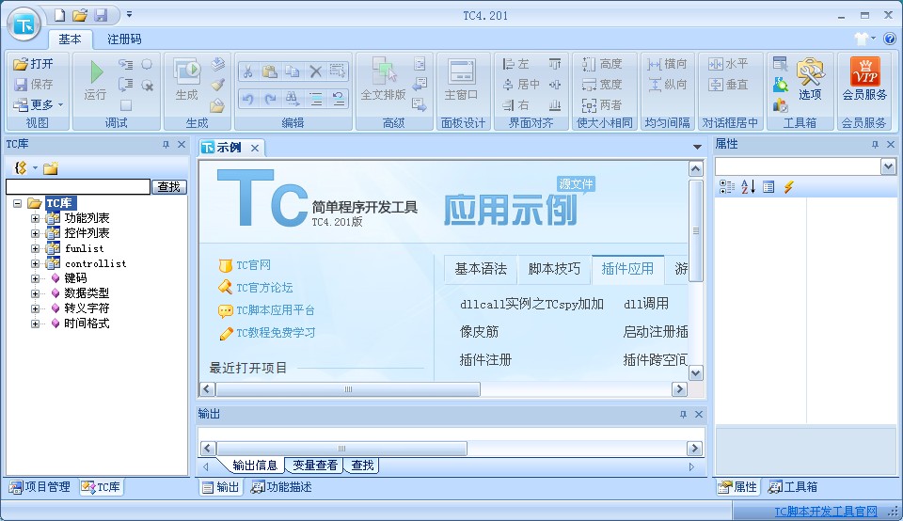Open the document tab list dropdown arrow
This screenshot has width=903, height=521.
tap(697, 147)
